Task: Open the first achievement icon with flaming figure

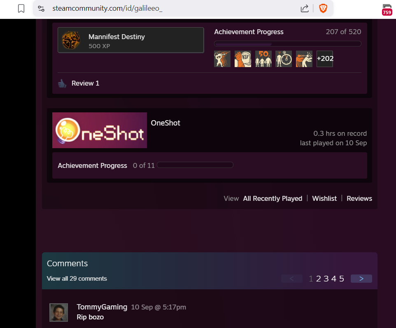Action: tap(222, 58)
